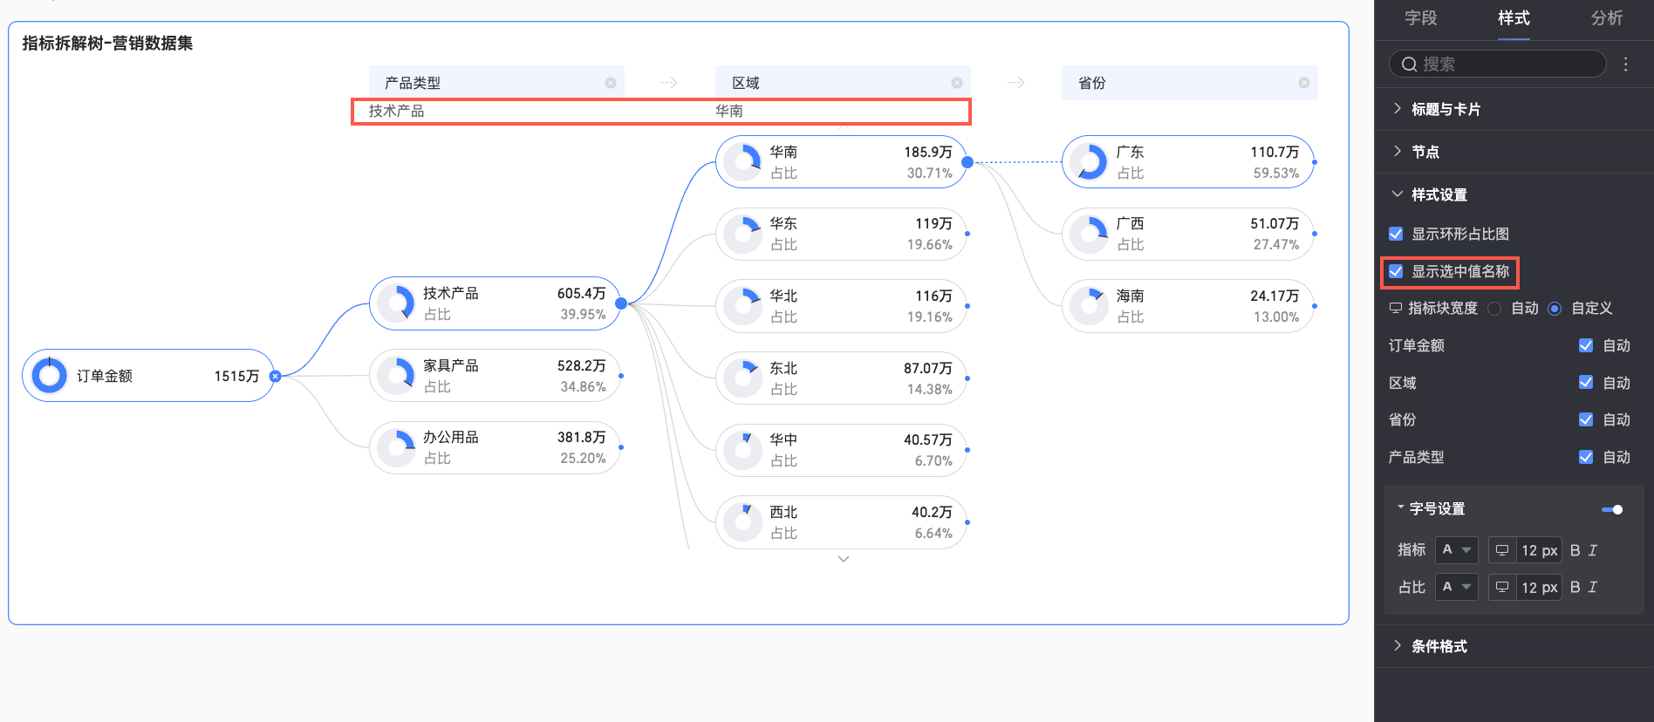This screenshot has width=1654, height=722.
Task: Select 自动 radio for 指标块宽度
Action: coord(1494,309)
